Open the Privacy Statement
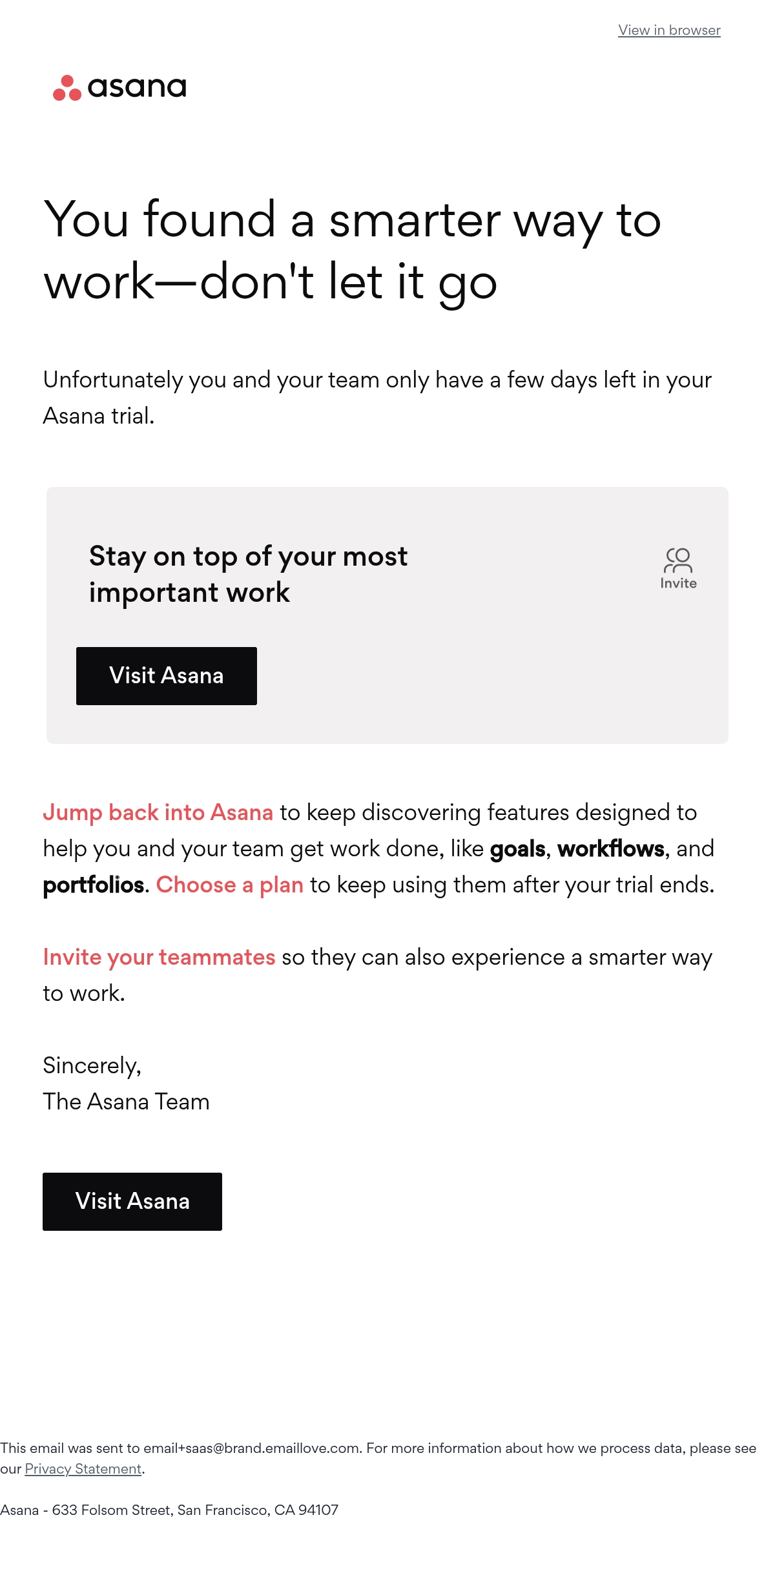Screen dimensions: 775x1595 tap(82, 1468)
